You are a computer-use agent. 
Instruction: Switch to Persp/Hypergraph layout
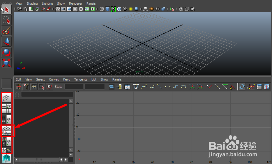(x=7, y=150)
